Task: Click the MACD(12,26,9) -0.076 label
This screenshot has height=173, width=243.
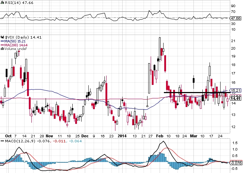Action: tap(27, 141)
